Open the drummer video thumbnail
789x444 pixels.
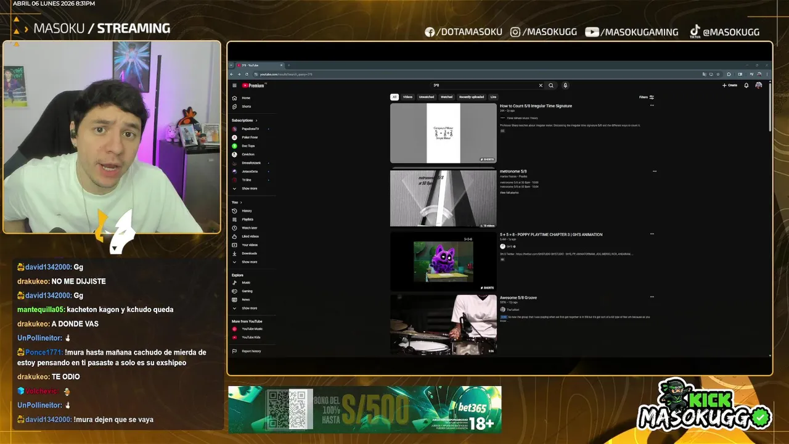[443, 324]
